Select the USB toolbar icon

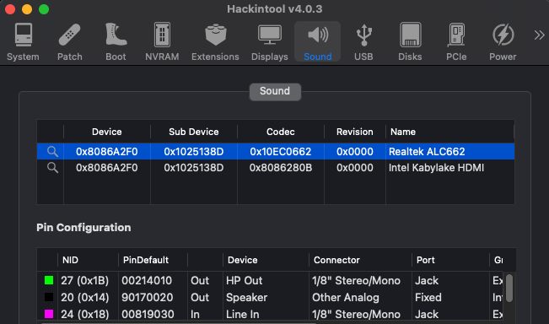coord(363,42)
